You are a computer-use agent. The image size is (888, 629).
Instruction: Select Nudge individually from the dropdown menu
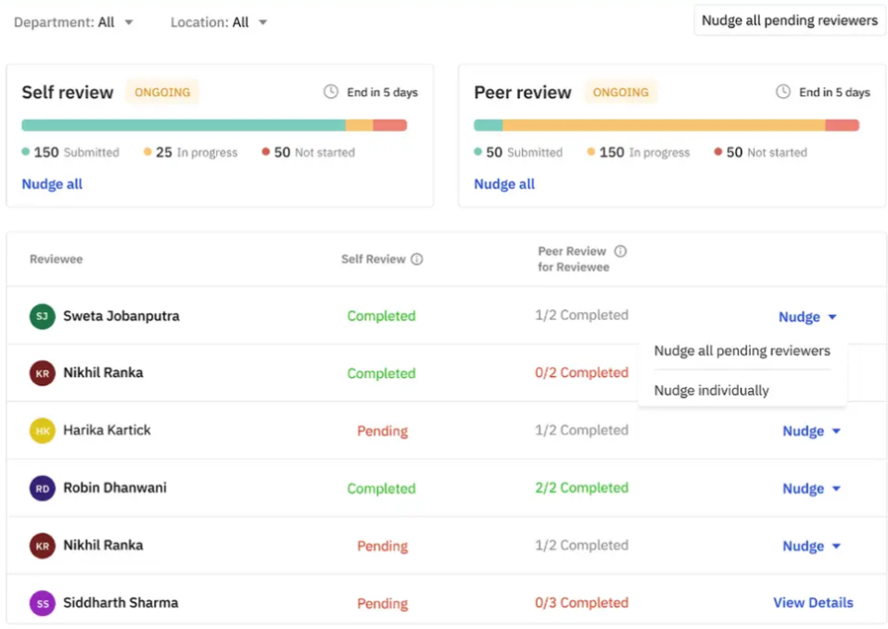pyautogui.click(x=711, y=391)
